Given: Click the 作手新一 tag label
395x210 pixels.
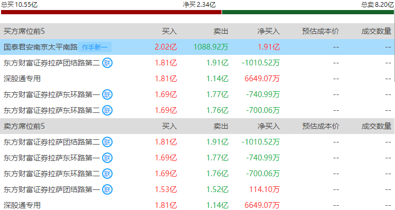Looking at the screenshot, I should tap(95, 47).
